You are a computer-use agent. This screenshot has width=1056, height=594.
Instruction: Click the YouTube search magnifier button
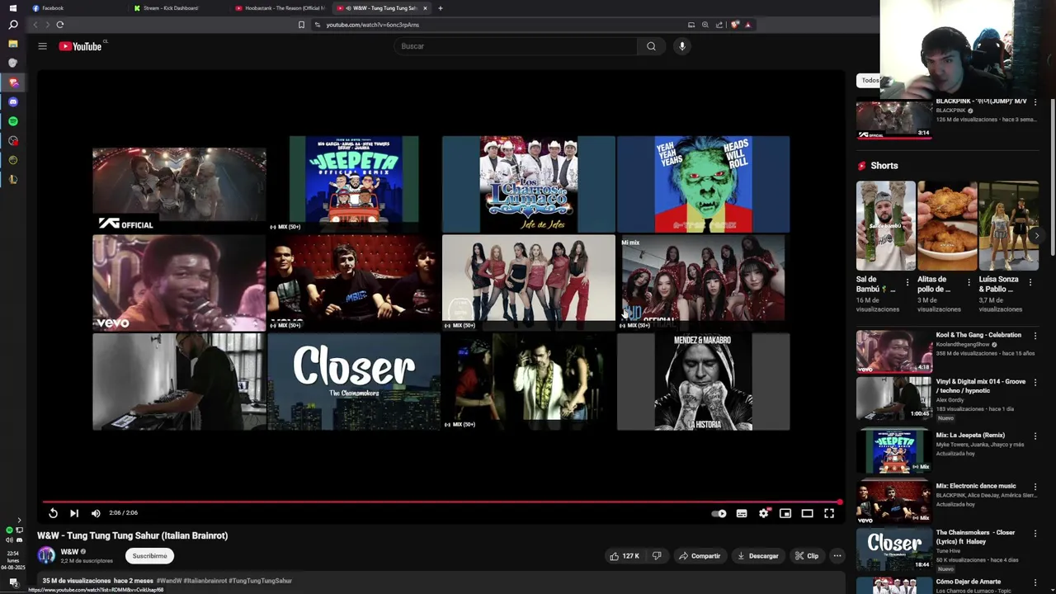pos(651,46)
